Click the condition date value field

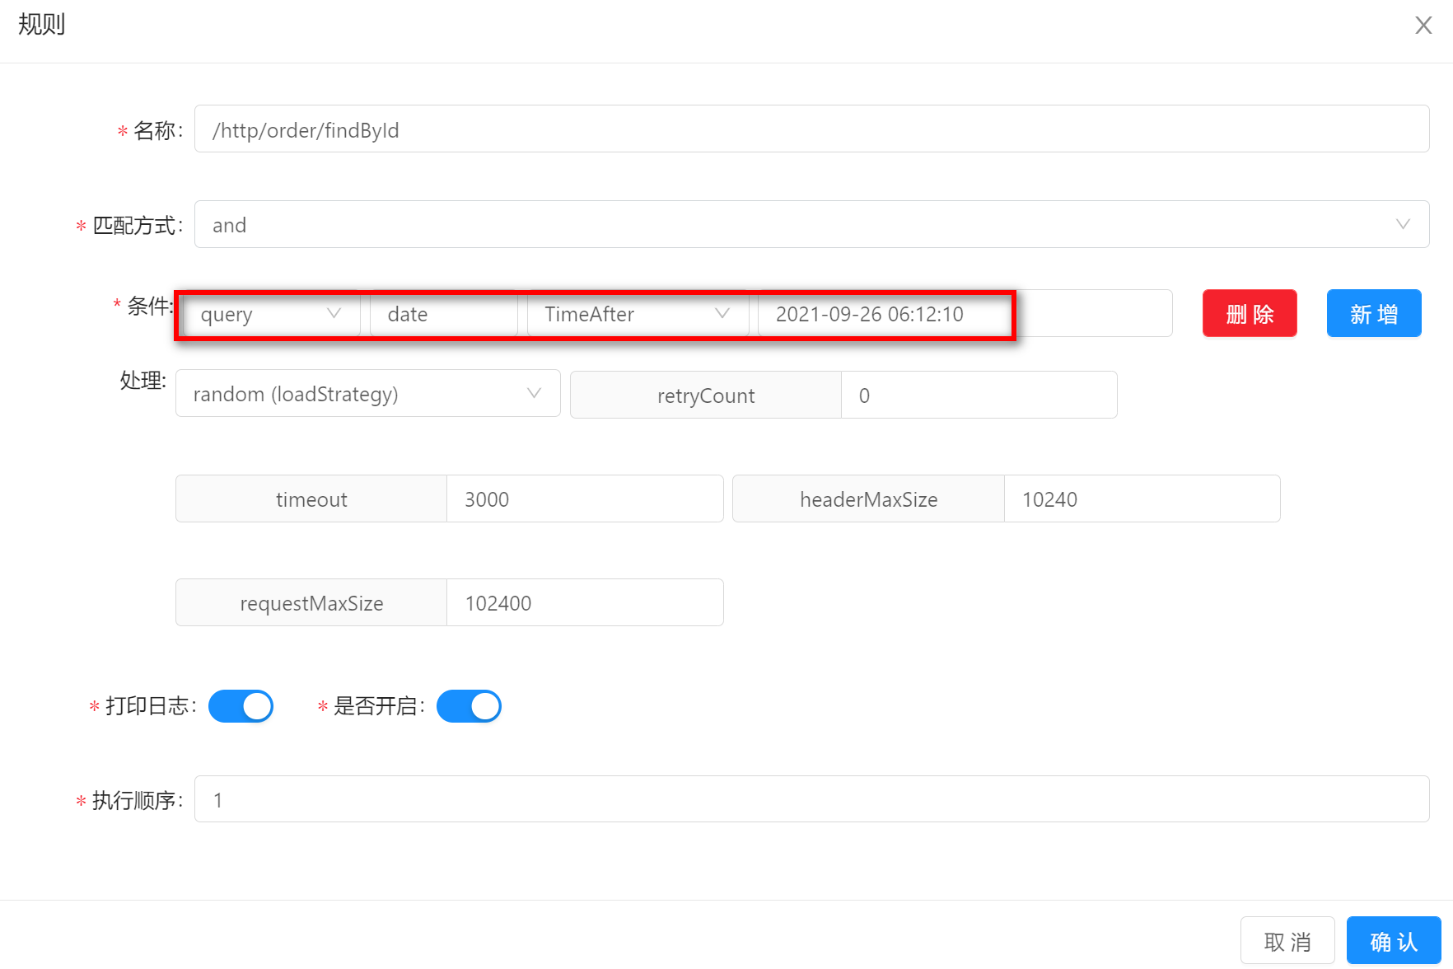(964, 314)
